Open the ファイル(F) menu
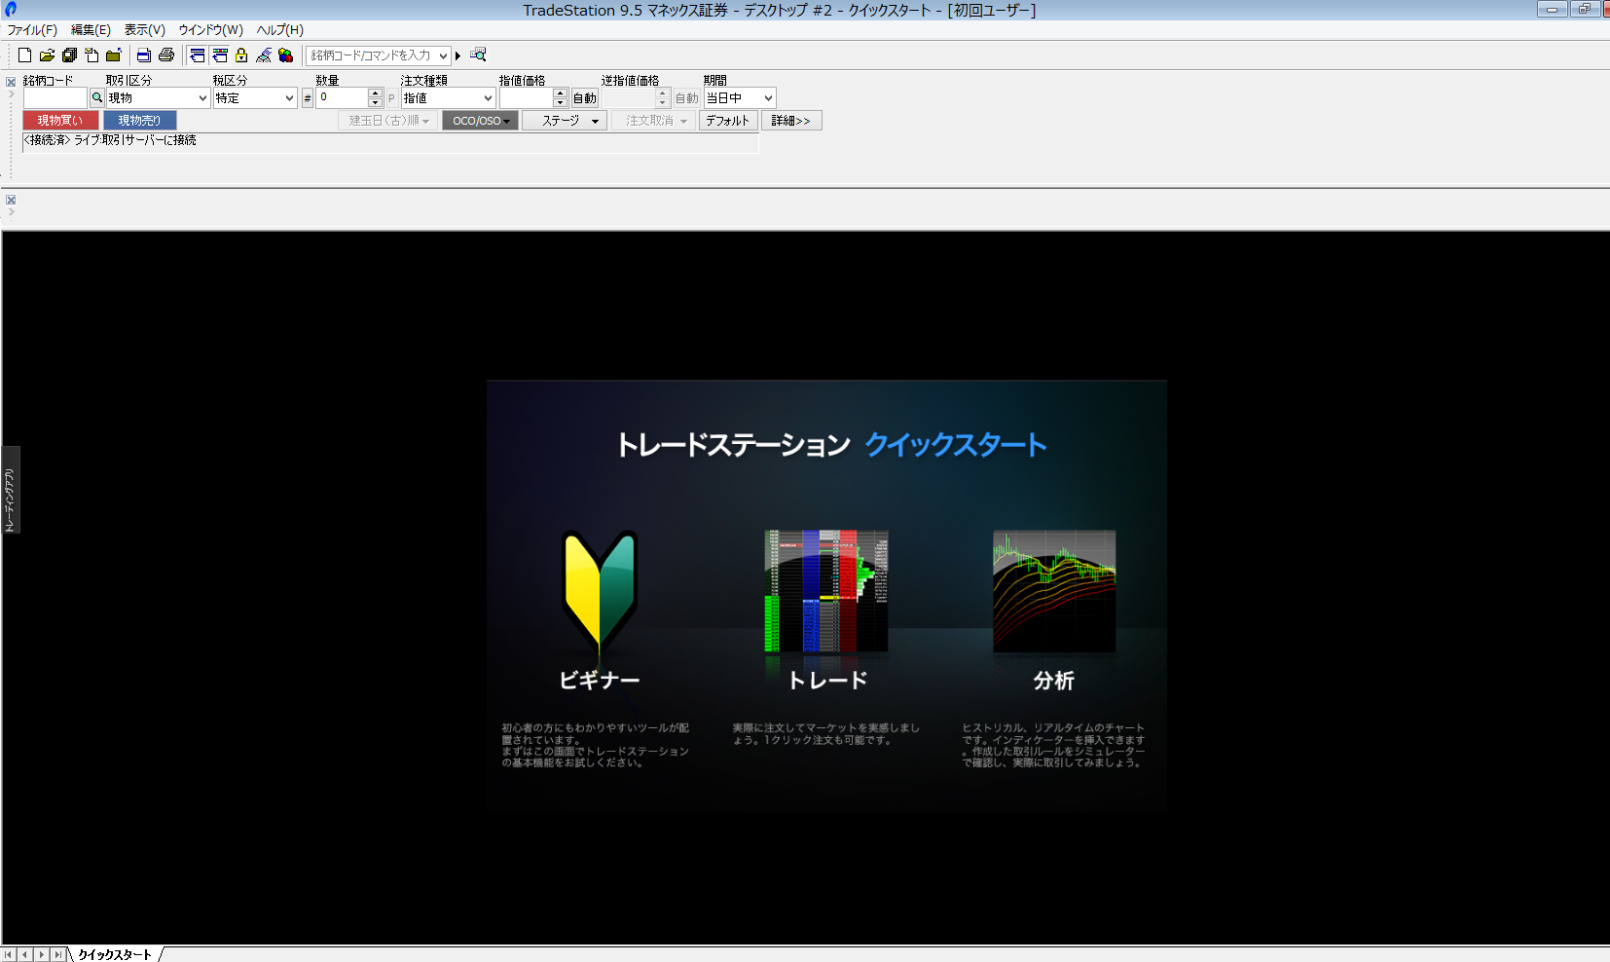This screenshot has height=962, width=1610. click(32, 30)
